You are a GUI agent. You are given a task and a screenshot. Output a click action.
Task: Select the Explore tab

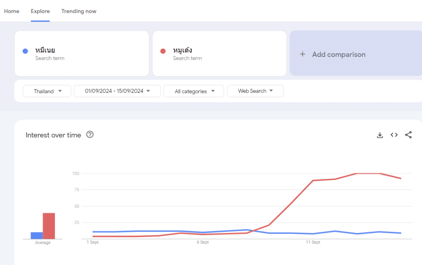[40, 11]
